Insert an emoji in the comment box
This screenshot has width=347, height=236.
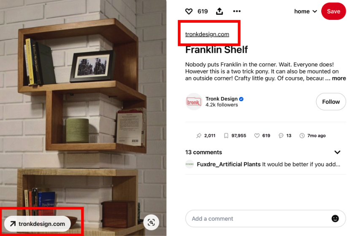point(335,219)
